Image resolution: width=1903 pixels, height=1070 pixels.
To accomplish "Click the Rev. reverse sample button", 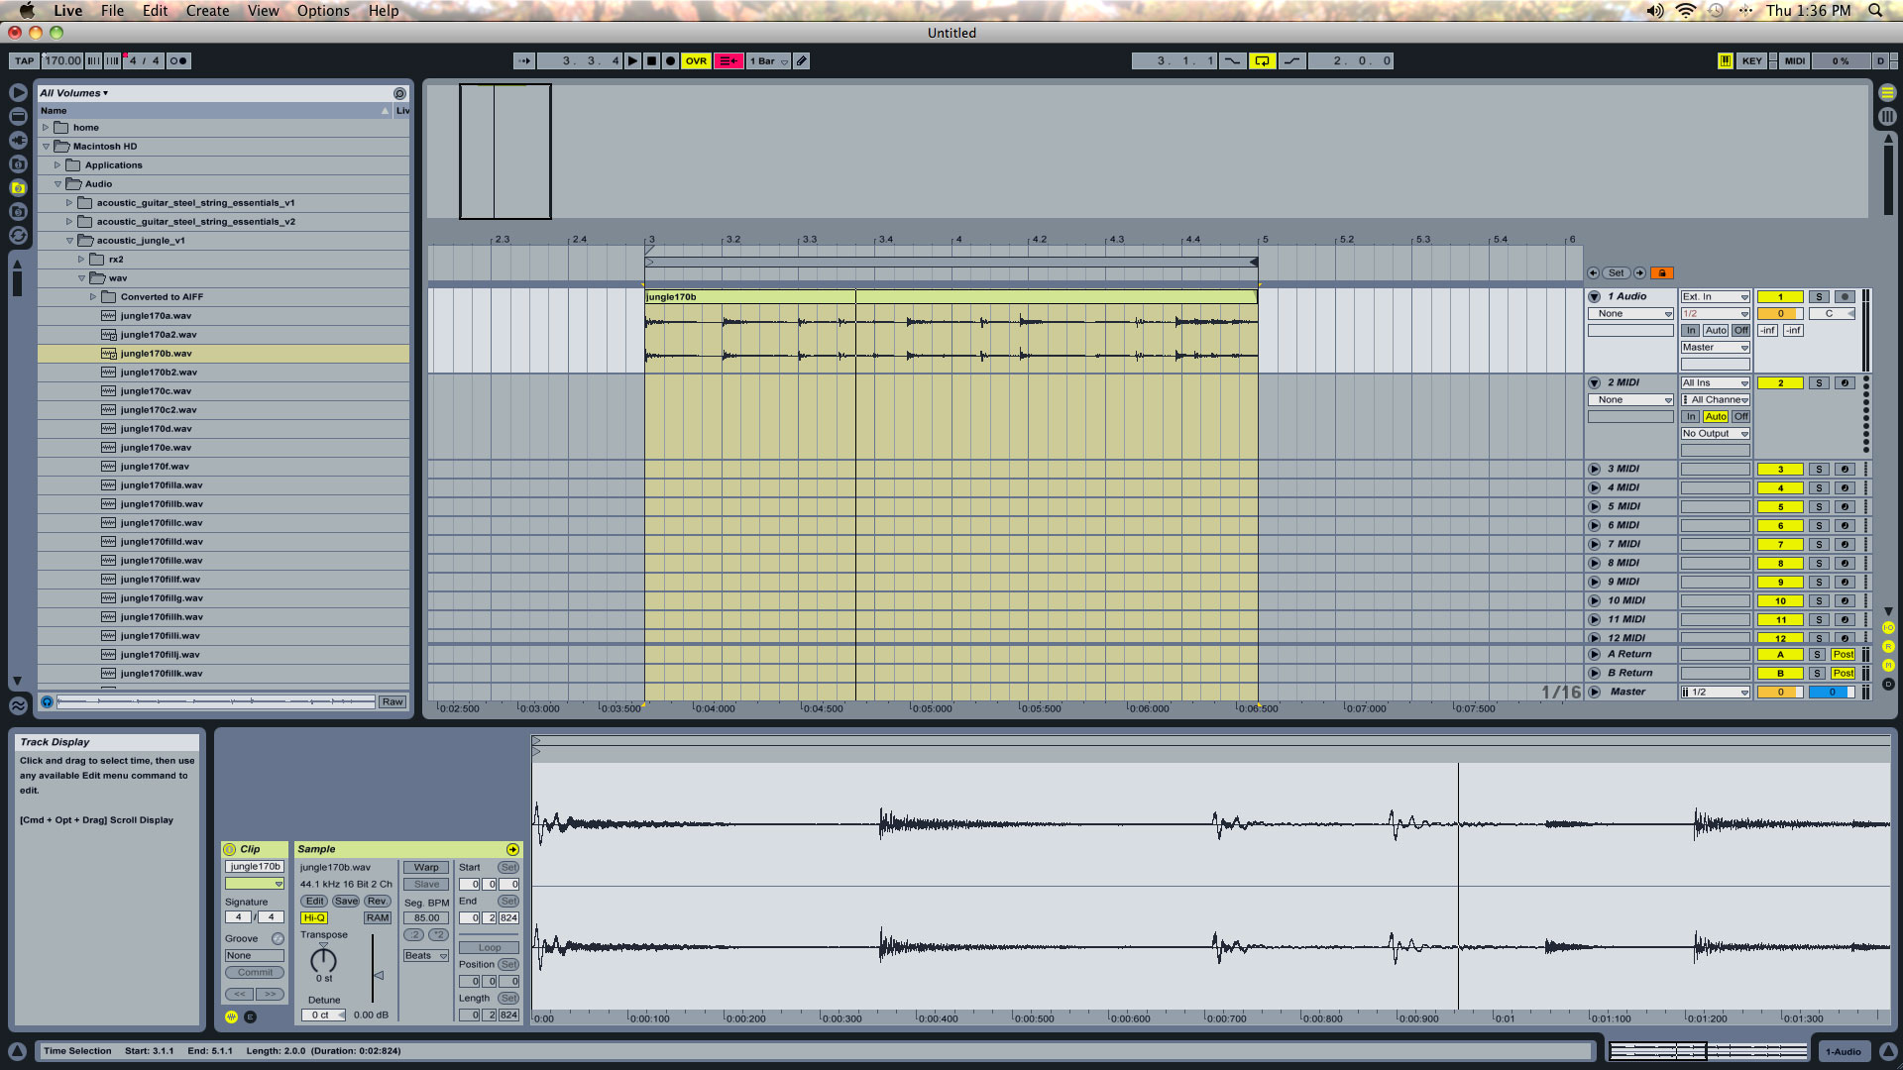I will (x=377, y=902).
